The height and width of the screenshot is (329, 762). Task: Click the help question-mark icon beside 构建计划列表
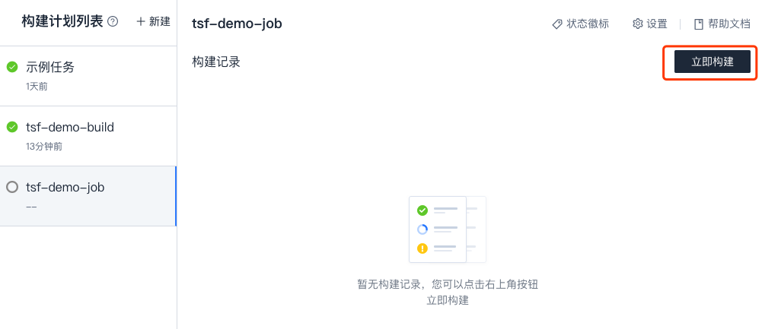113,22
